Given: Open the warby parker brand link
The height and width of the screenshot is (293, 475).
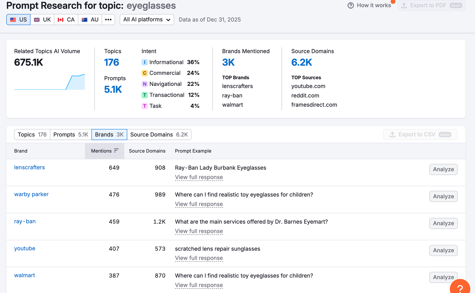Looking at the screenshot, I should point(31,194).
